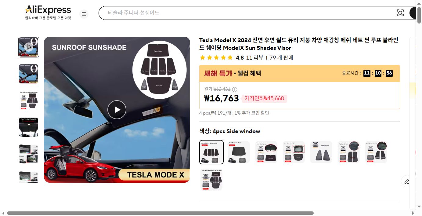This screenshot has height=216, width=422.
Task: Select the full set variant in second row
Action: [x=211, y=180]
